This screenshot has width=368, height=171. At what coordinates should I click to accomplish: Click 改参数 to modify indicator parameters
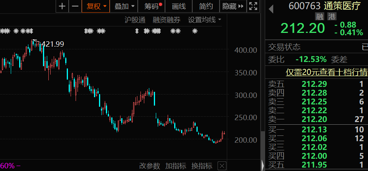[150, 166]
